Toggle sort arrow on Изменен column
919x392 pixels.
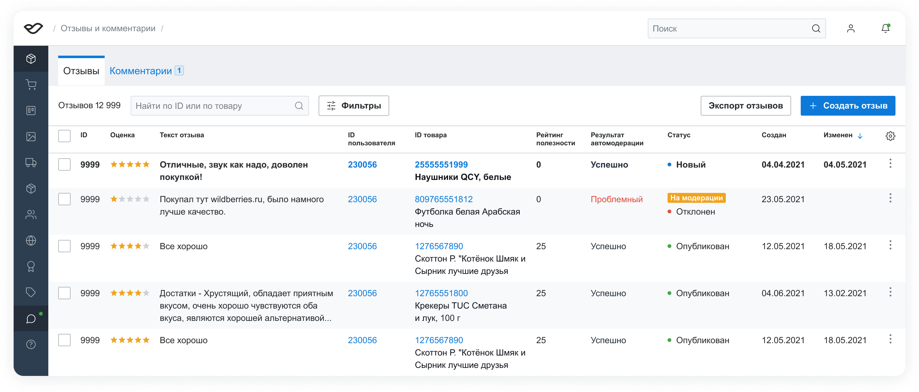[x=860, y=136]
